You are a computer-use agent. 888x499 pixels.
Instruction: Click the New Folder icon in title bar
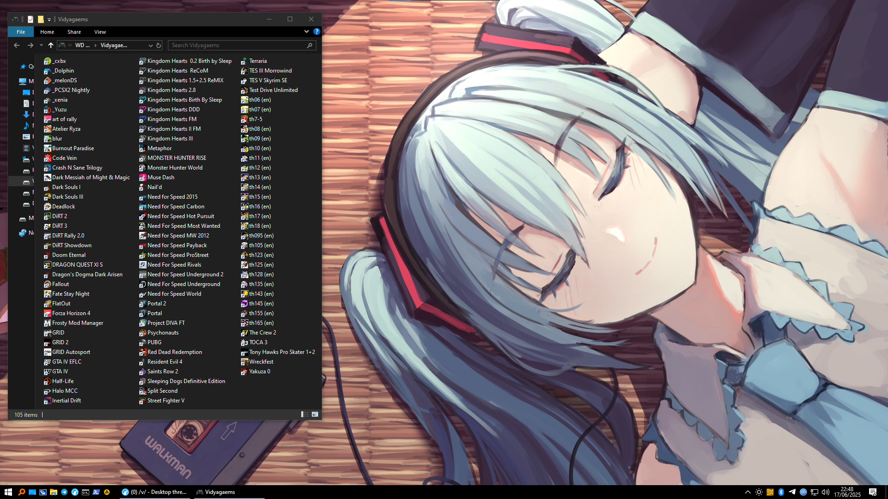pyautogui.click(x=41, y=19)
